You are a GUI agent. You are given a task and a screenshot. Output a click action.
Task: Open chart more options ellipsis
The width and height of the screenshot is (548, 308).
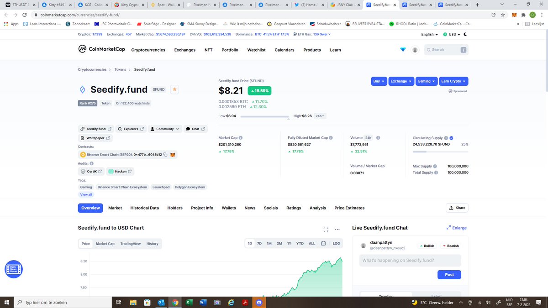tap(337, 230)
